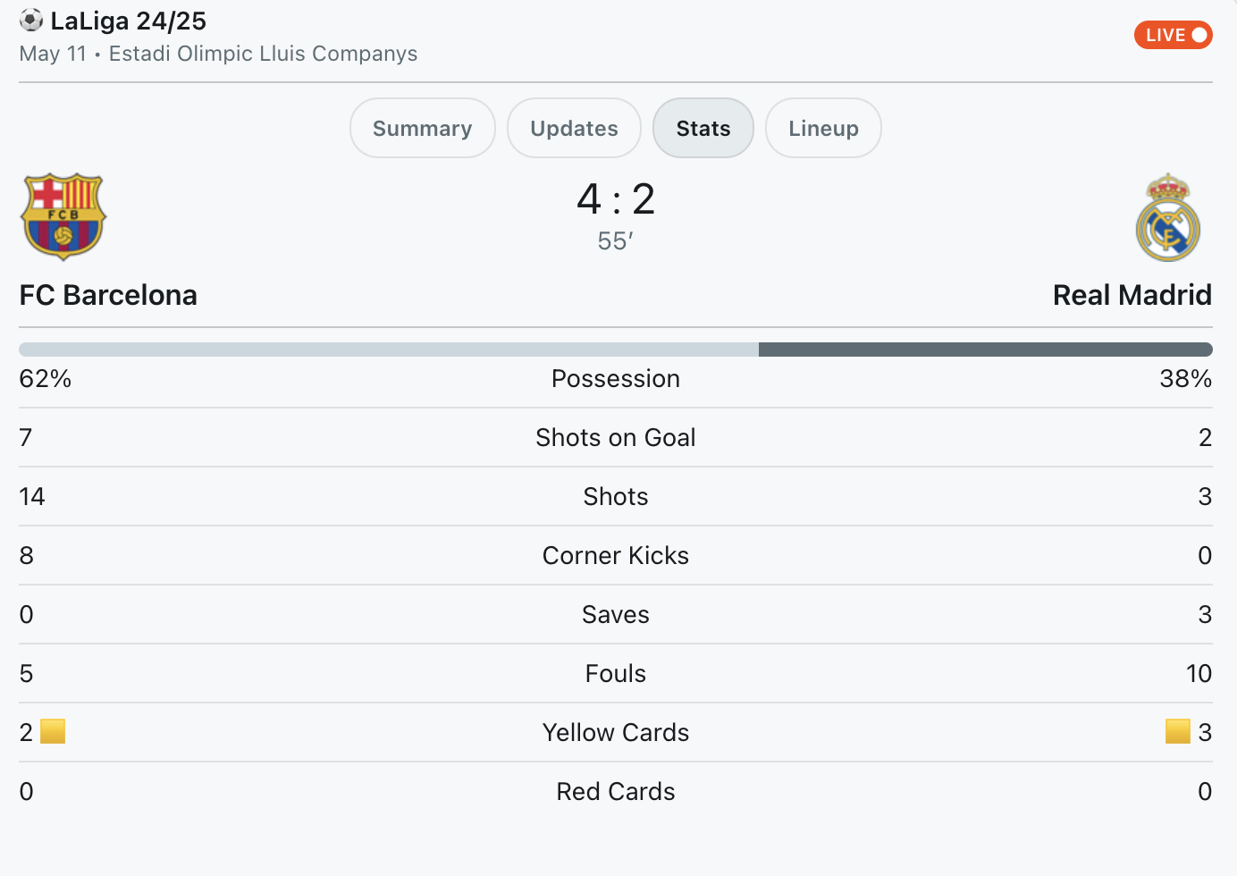Click the light Barcelona section of possession bar

[389, 350]
